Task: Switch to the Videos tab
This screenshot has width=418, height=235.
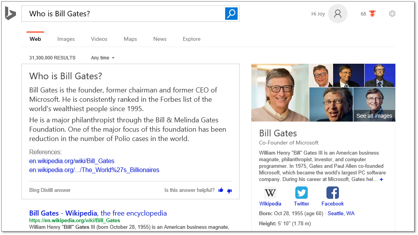Action: pyautogui.click(x=99, y=39)
